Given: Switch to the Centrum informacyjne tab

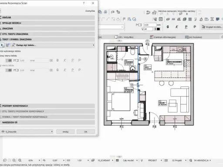Looking at the screenshot, I should point(163,37).
